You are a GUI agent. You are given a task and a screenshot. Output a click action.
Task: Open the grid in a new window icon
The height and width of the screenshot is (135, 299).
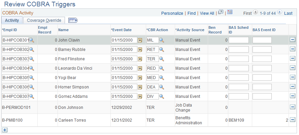click(221, 12)
